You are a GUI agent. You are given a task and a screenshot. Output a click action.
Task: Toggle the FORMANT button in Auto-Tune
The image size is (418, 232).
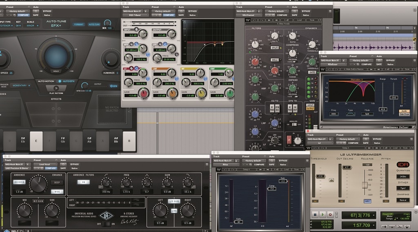[x=79, y=24]
